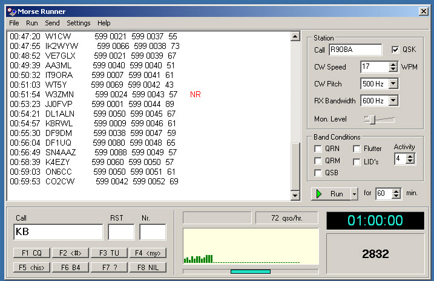Open the Settings menu
This screenshot has width=434, height=281.
(x=79, y=23)
